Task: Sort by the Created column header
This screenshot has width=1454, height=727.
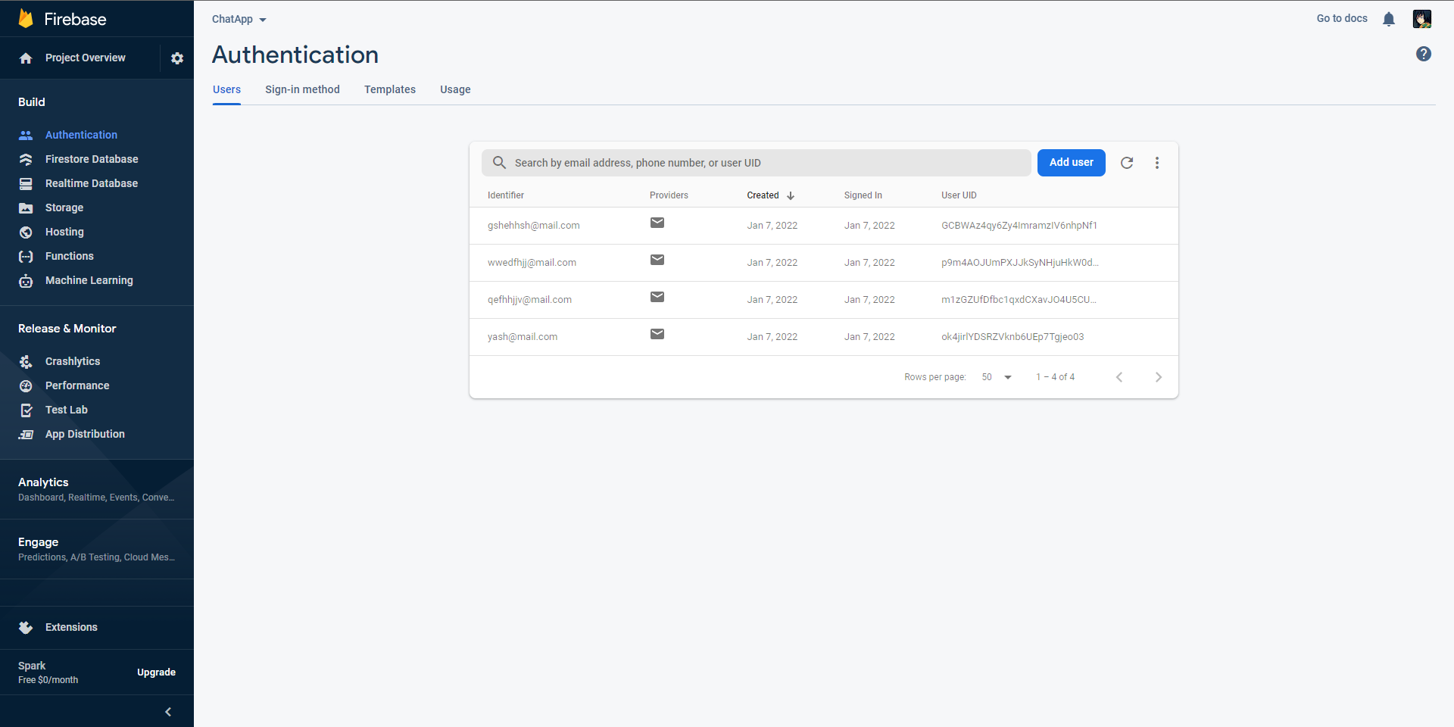Action: [770, 195]
